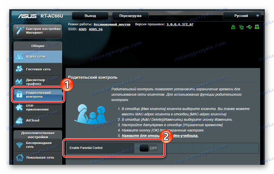Click the Версия прошивки label
Viewport: 274px width, 174px height.
coord(150,24)
